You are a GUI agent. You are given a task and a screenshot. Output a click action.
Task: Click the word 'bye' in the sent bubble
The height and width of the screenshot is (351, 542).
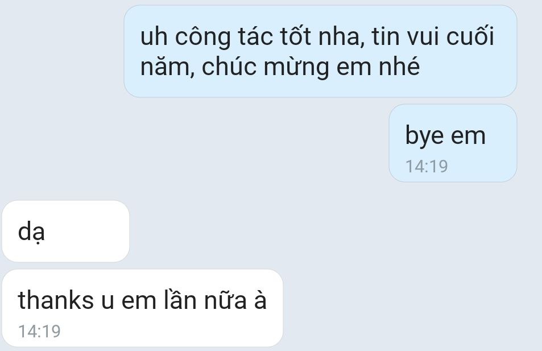pos(424,135)
